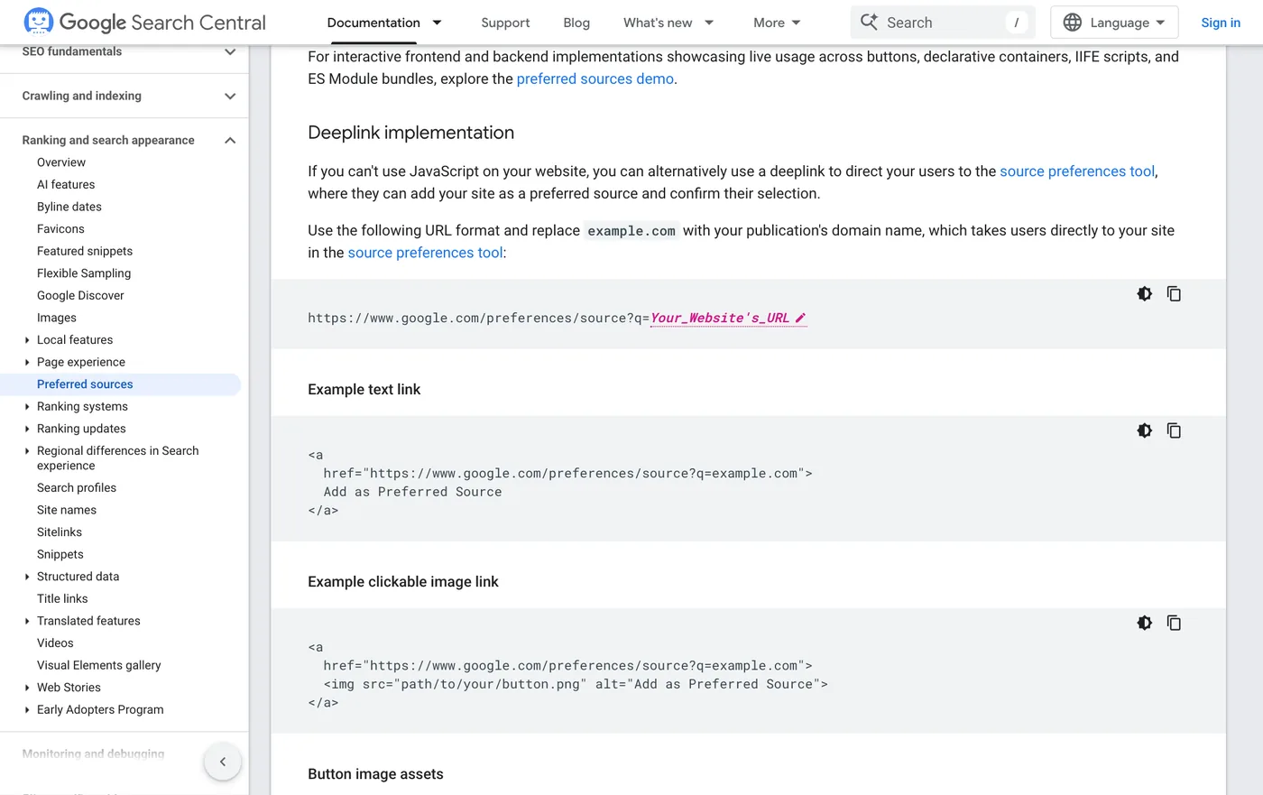1263x795 pixels.
Task: Expand the Local features tree item
Action: click(27, 340)
